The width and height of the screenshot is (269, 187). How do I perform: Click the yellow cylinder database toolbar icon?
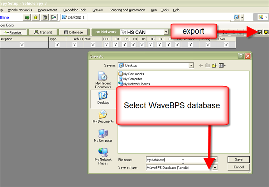pos(36,18)
